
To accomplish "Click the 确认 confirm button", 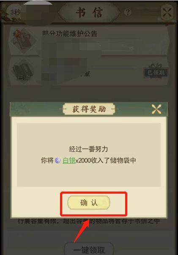I will [89, 203].
